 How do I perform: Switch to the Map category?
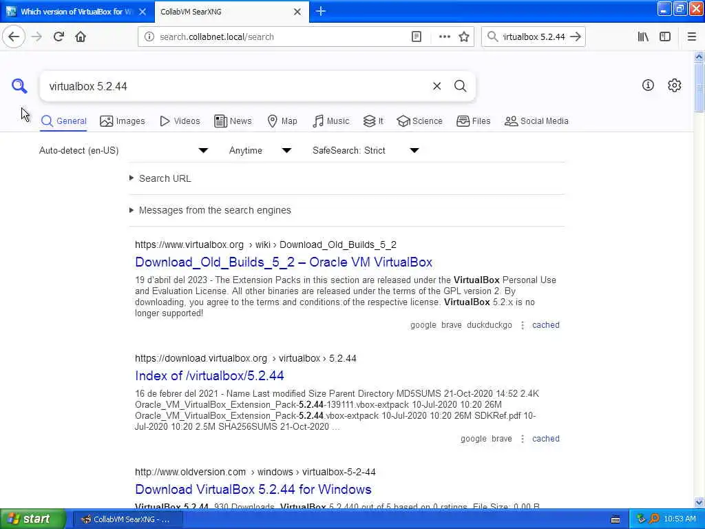tap(282, 121)
